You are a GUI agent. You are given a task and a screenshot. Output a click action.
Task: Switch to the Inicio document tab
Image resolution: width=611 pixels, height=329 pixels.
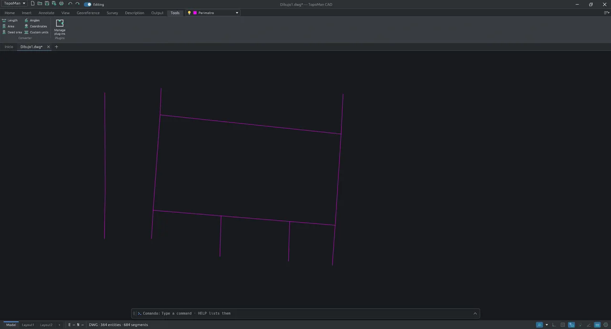[x=9, y=47]
